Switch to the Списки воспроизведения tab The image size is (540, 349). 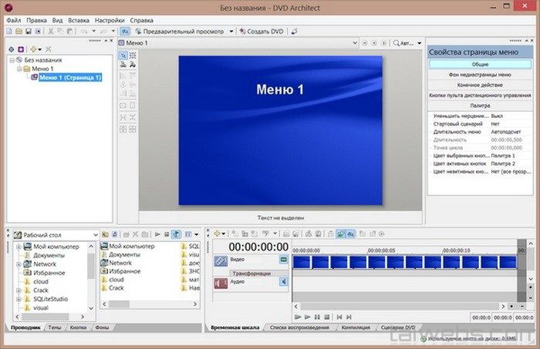299,327
